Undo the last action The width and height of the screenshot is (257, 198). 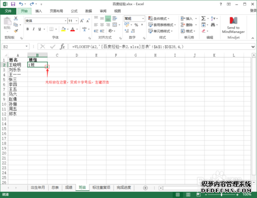(21, 4)
